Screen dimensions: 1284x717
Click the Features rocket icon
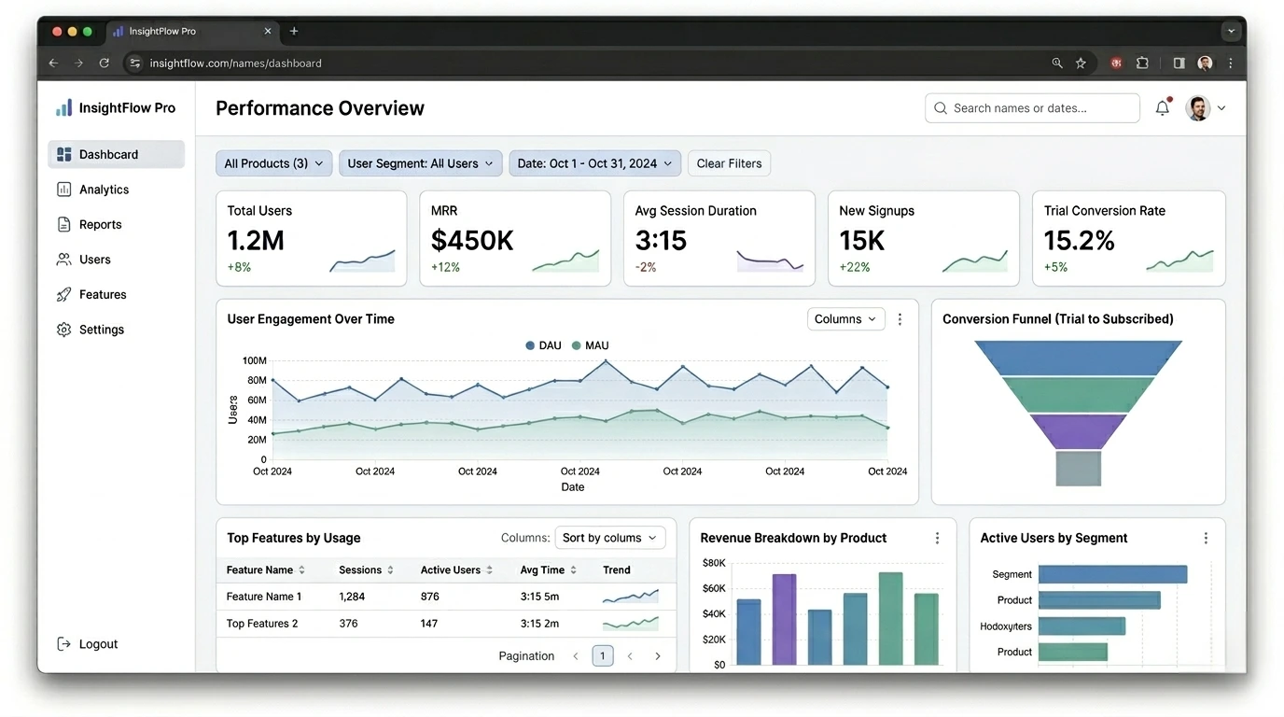[63, 295]
